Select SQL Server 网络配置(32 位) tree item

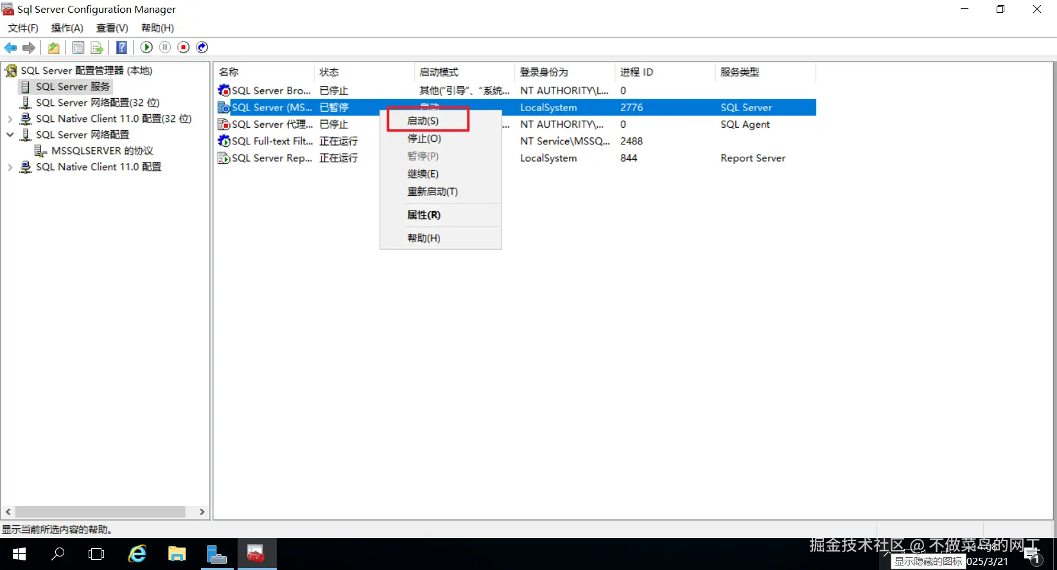click(x=98, y=103)
